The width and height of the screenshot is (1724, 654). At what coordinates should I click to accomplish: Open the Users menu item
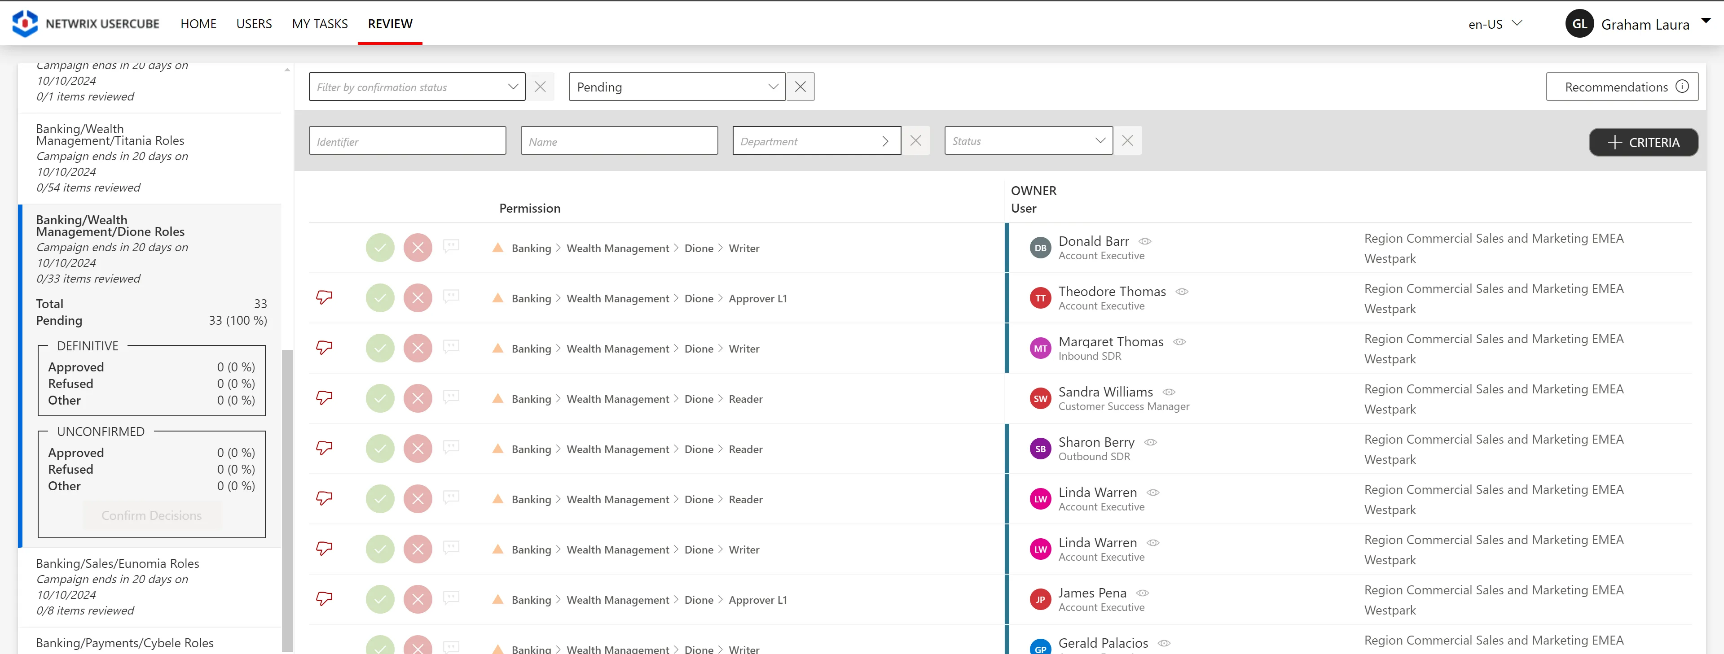point(254,24)
